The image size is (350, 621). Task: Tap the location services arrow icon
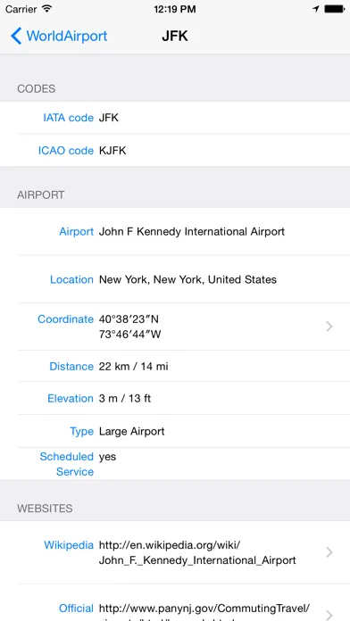click(315, 9)
